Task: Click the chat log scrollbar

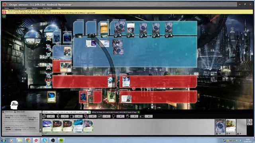Action: [x=41, y=123]
